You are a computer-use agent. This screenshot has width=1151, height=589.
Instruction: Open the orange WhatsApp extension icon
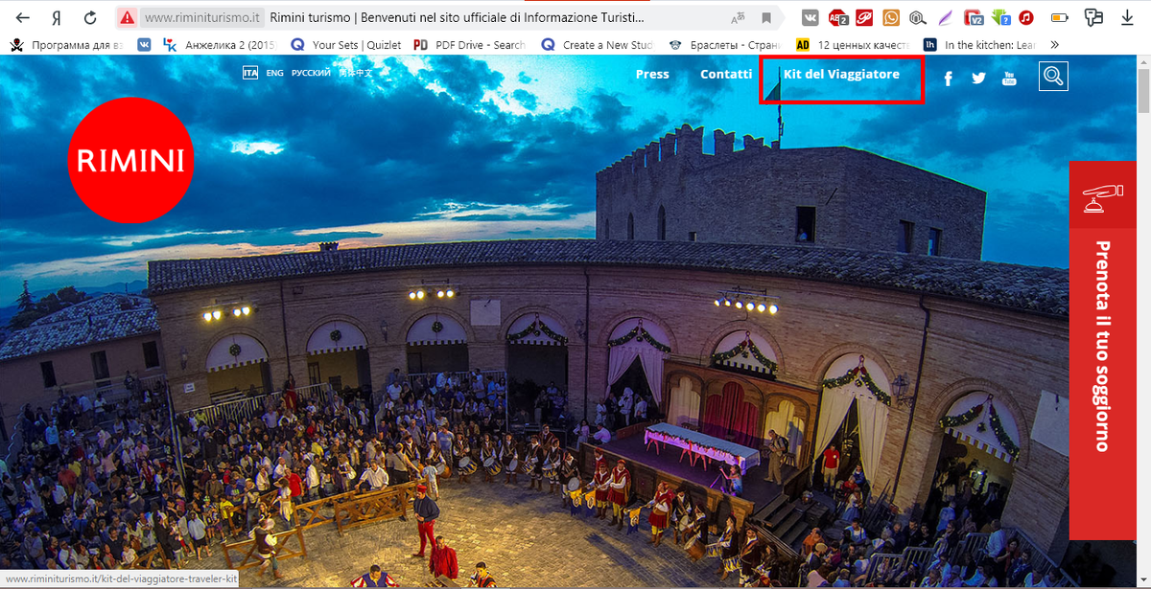(891, 17)
